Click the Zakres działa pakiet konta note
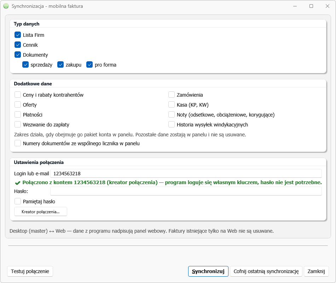This screenshot has width=336, height=283. 130,135
